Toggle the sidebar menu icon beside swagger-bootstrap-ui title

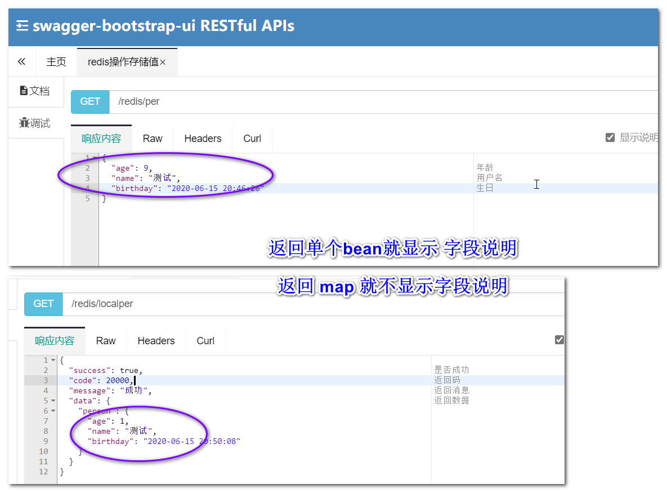tap(22, 26)
